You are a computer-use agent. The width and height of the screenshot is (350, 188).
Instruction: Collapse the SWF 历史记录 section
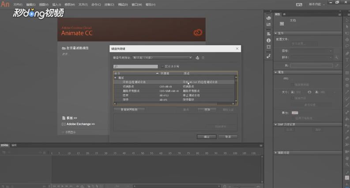(276, 124)
